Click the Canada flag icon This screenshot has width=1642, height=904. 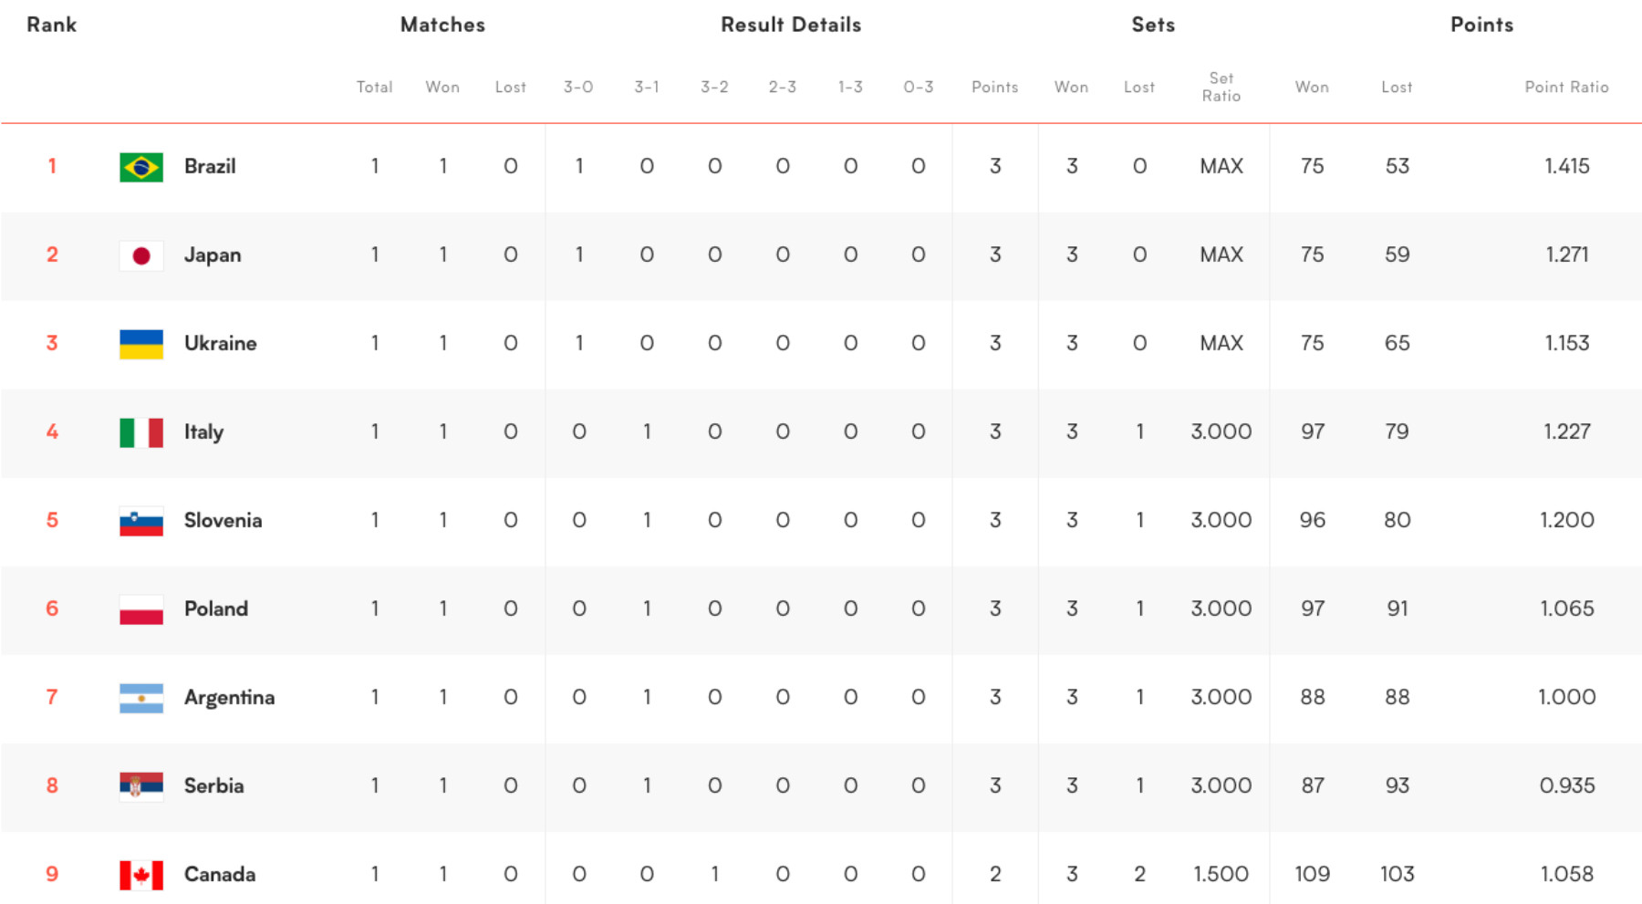pyautogui.click(x=141, y=875)
